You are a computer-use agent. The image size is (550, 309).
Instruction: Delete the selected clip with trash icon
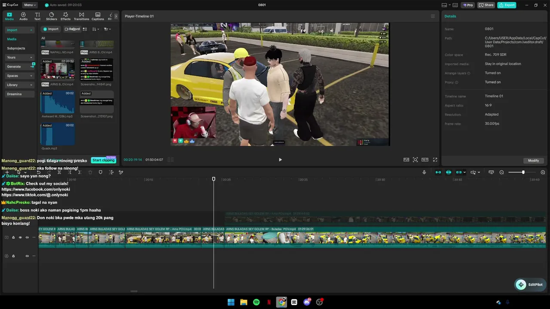pyautogui.click(x=90, y=173)
